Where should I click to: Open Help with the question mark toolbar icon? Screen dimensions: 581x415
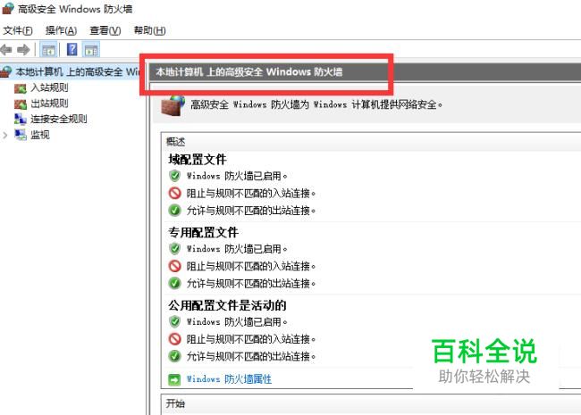pyautogui.click(x=72, y=49)
